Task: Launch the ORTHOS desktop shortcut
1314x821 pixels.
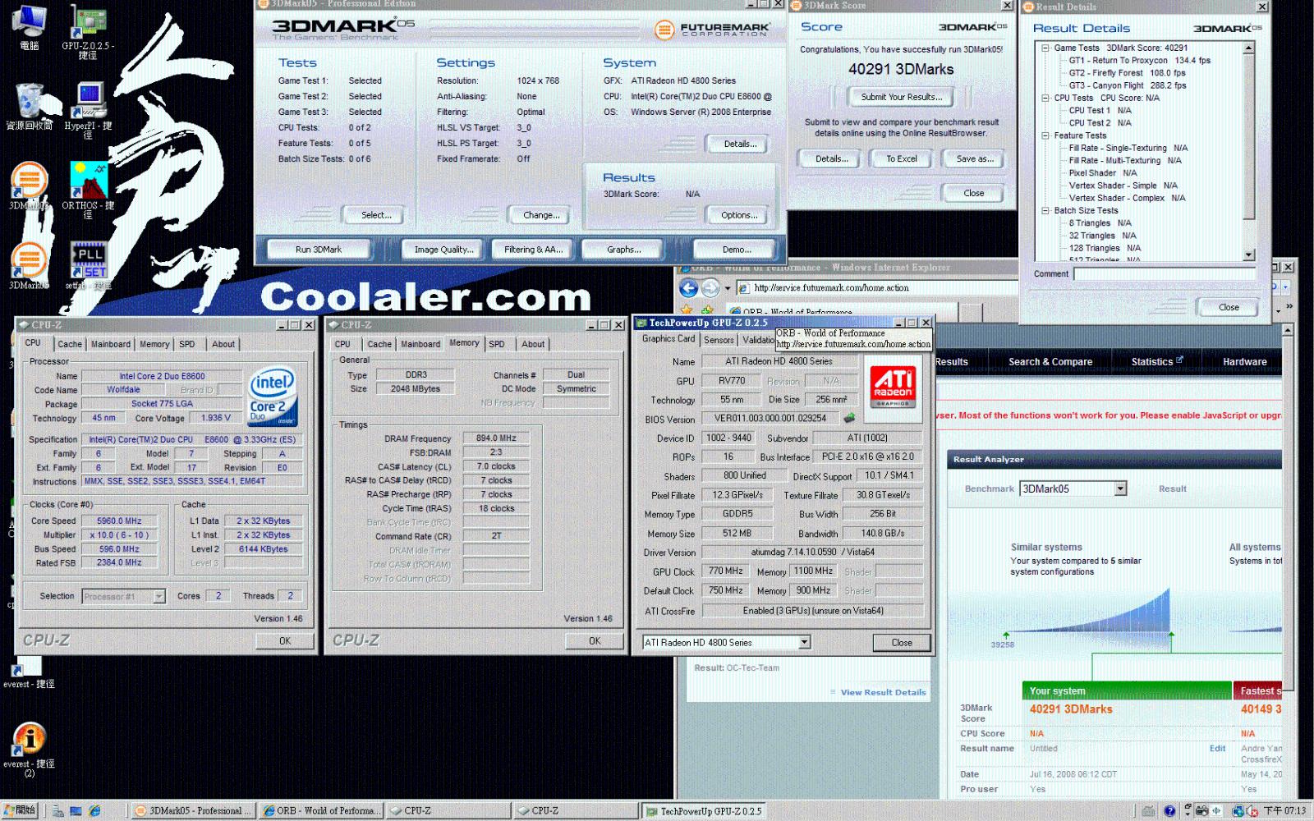Action: click(88, 190)
